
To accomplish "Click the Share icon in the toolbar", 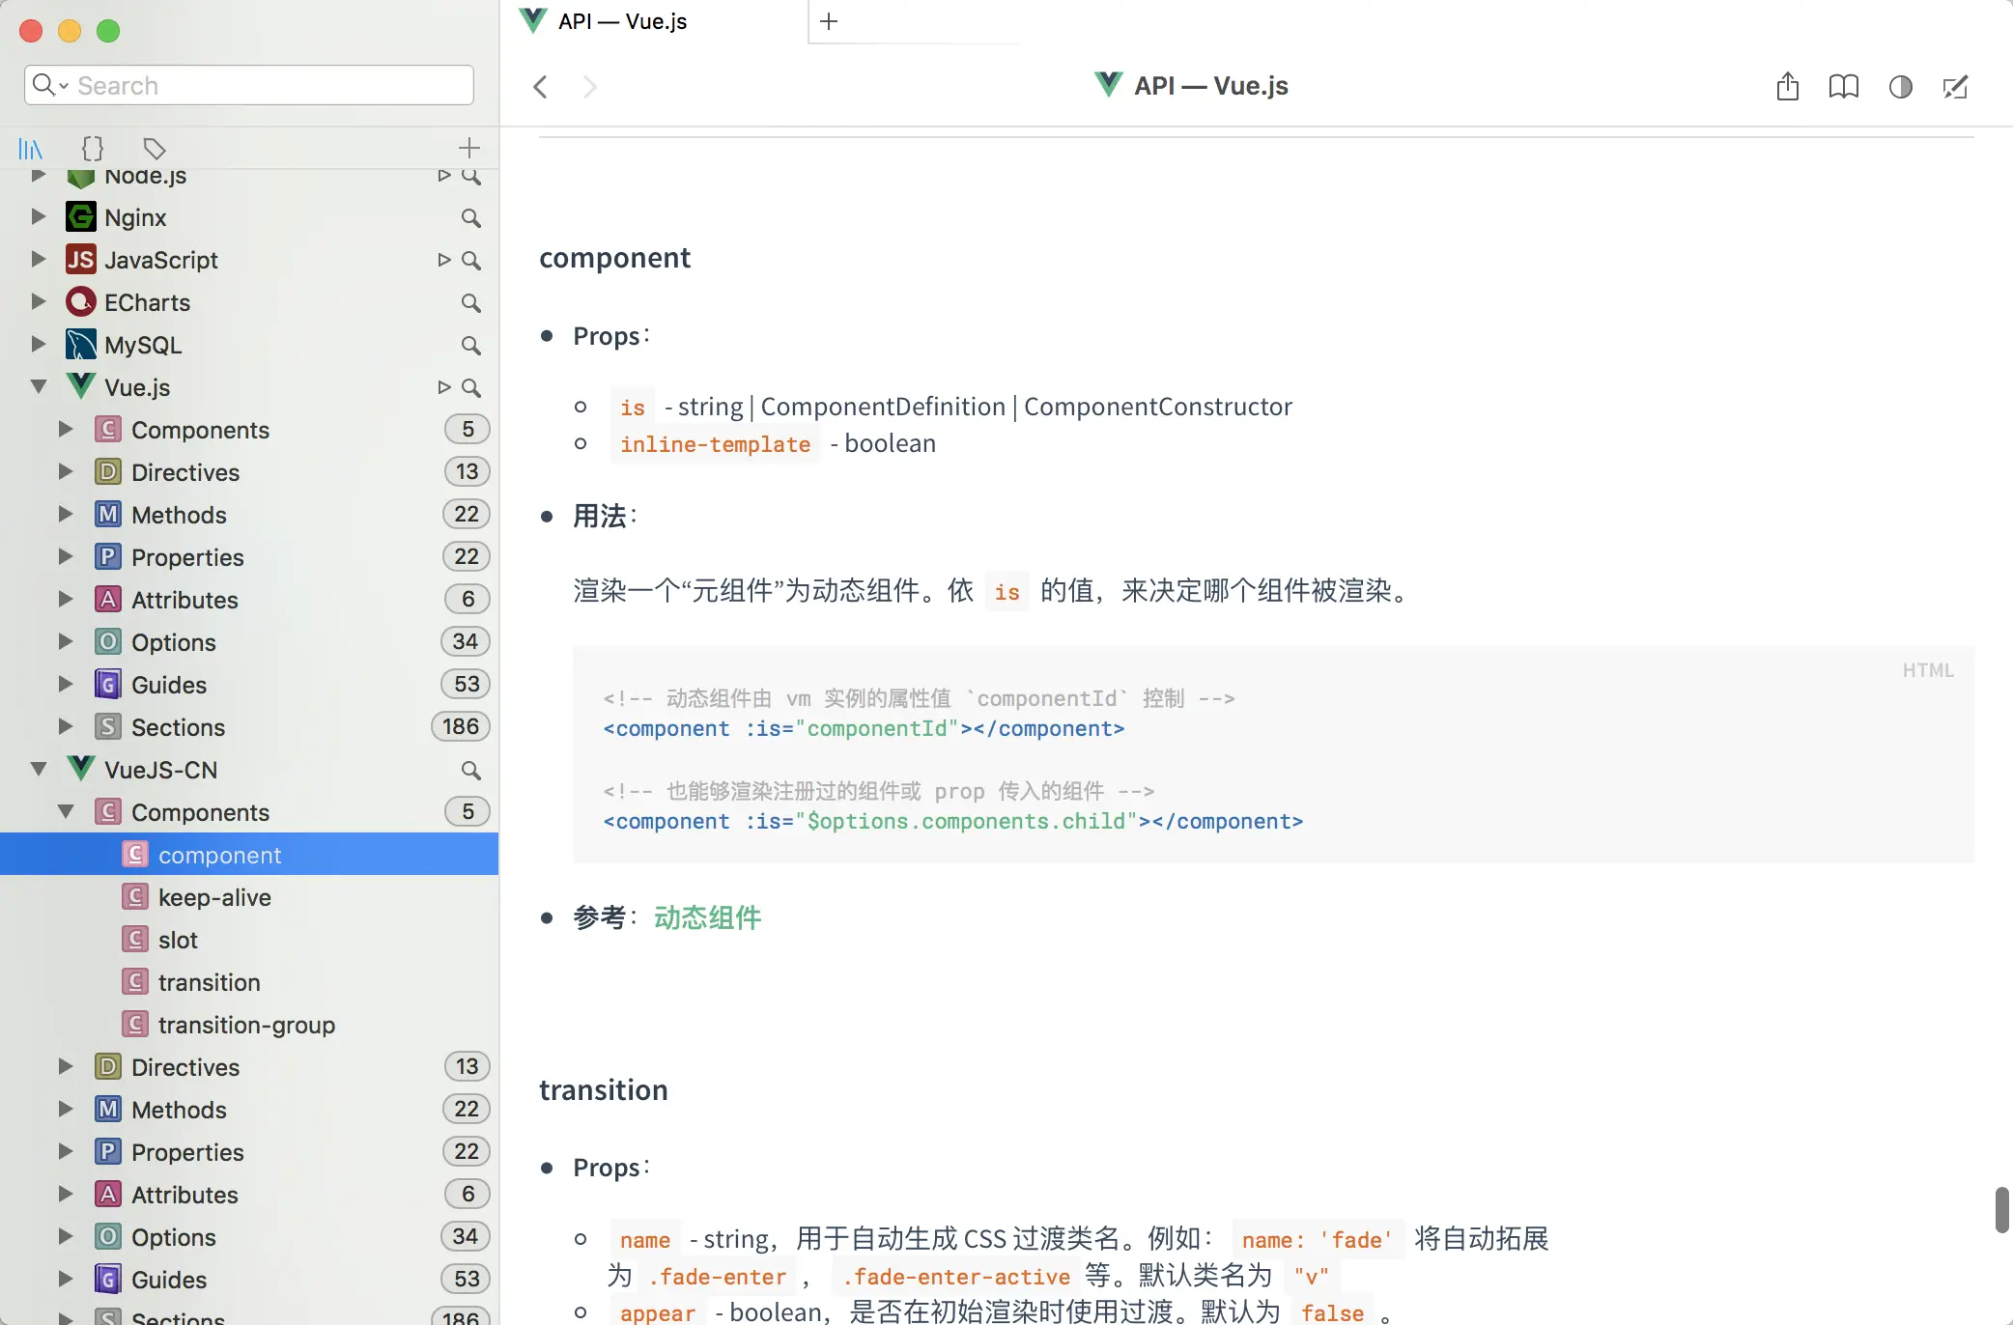I will pyautogui.click(x=1787, y=87).
